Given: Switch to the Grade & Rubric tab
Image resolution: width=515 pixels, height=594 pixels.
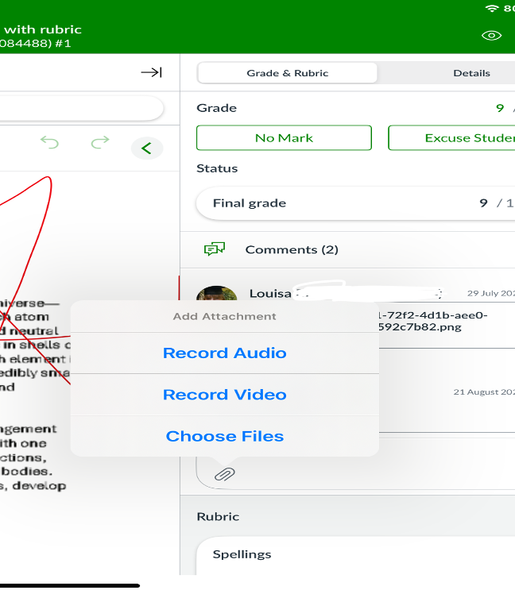Looking at the screenshot, I should coord(286,73).
